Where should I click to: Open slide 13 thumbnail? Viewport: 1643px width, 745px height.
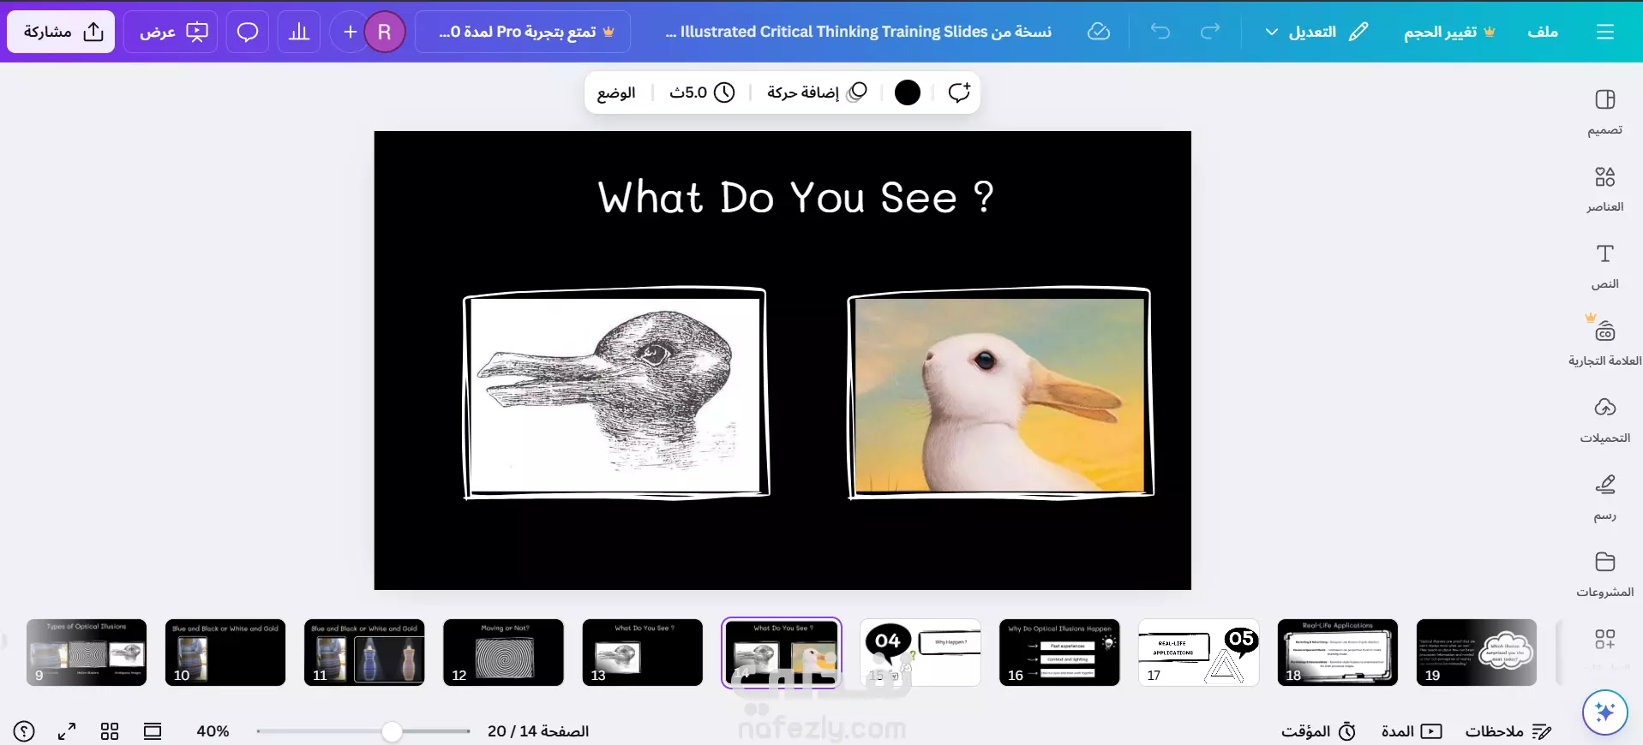click(x=642, y=653)
